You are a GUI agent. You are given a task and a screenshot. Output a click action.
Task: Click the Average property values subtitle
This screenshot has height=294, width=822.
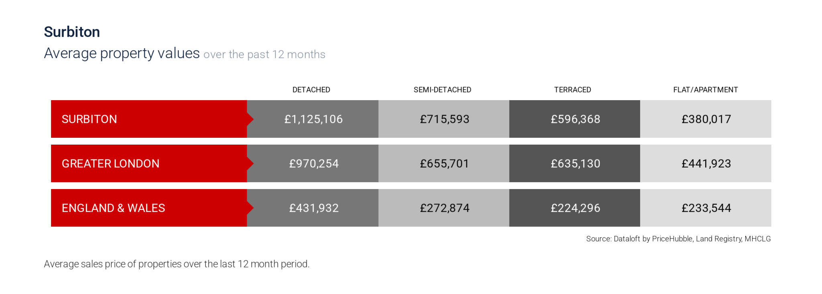click(184, 53)
